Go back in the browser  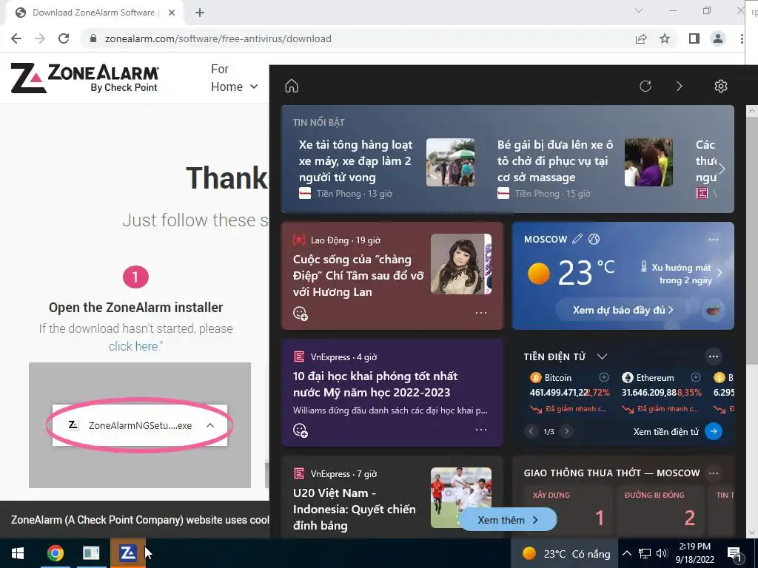[x=16, y=38]
